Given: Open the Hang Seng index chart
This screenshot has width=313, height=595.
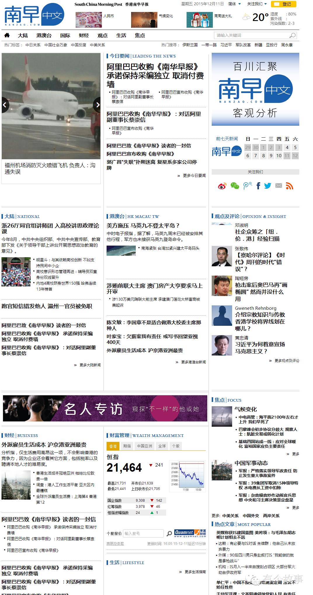Looking at the screenshot, I should (x=188, y=476).
